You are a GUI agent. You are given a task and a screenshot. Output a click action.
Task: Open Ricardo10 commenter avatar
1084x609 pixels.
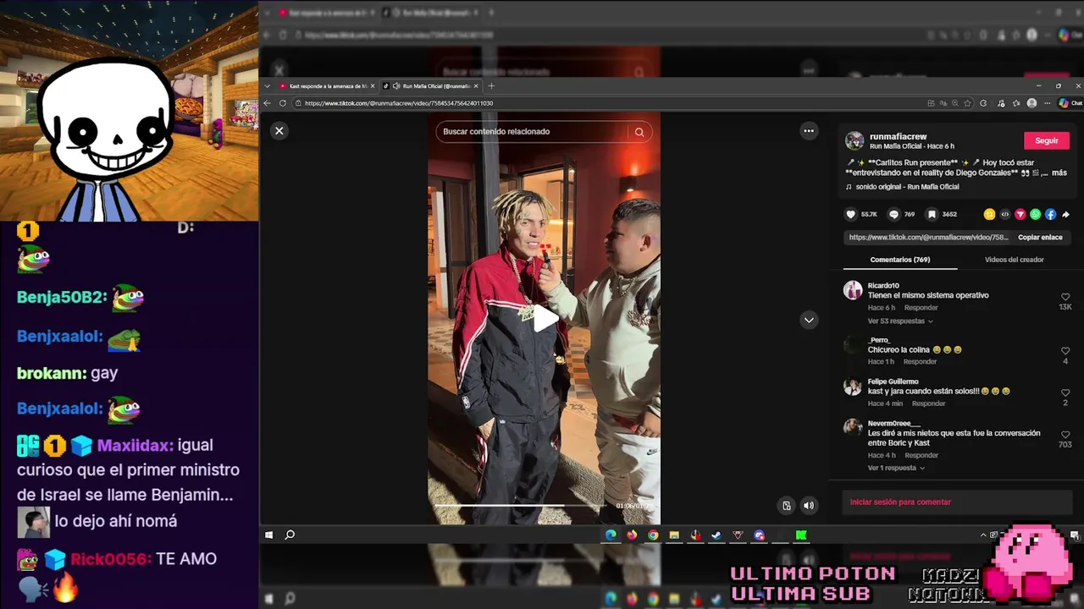853,291
